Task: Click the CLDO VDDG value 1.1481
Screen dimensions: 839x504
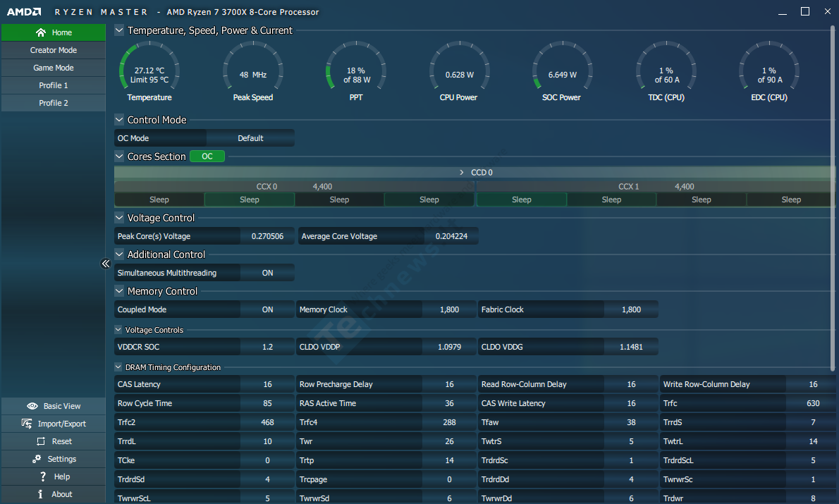Action: coord(632,348)
